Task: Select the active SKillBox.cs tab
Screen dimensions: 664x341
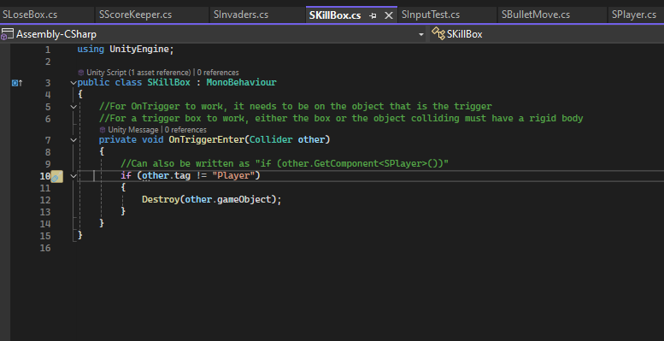Action: (335, 15)
